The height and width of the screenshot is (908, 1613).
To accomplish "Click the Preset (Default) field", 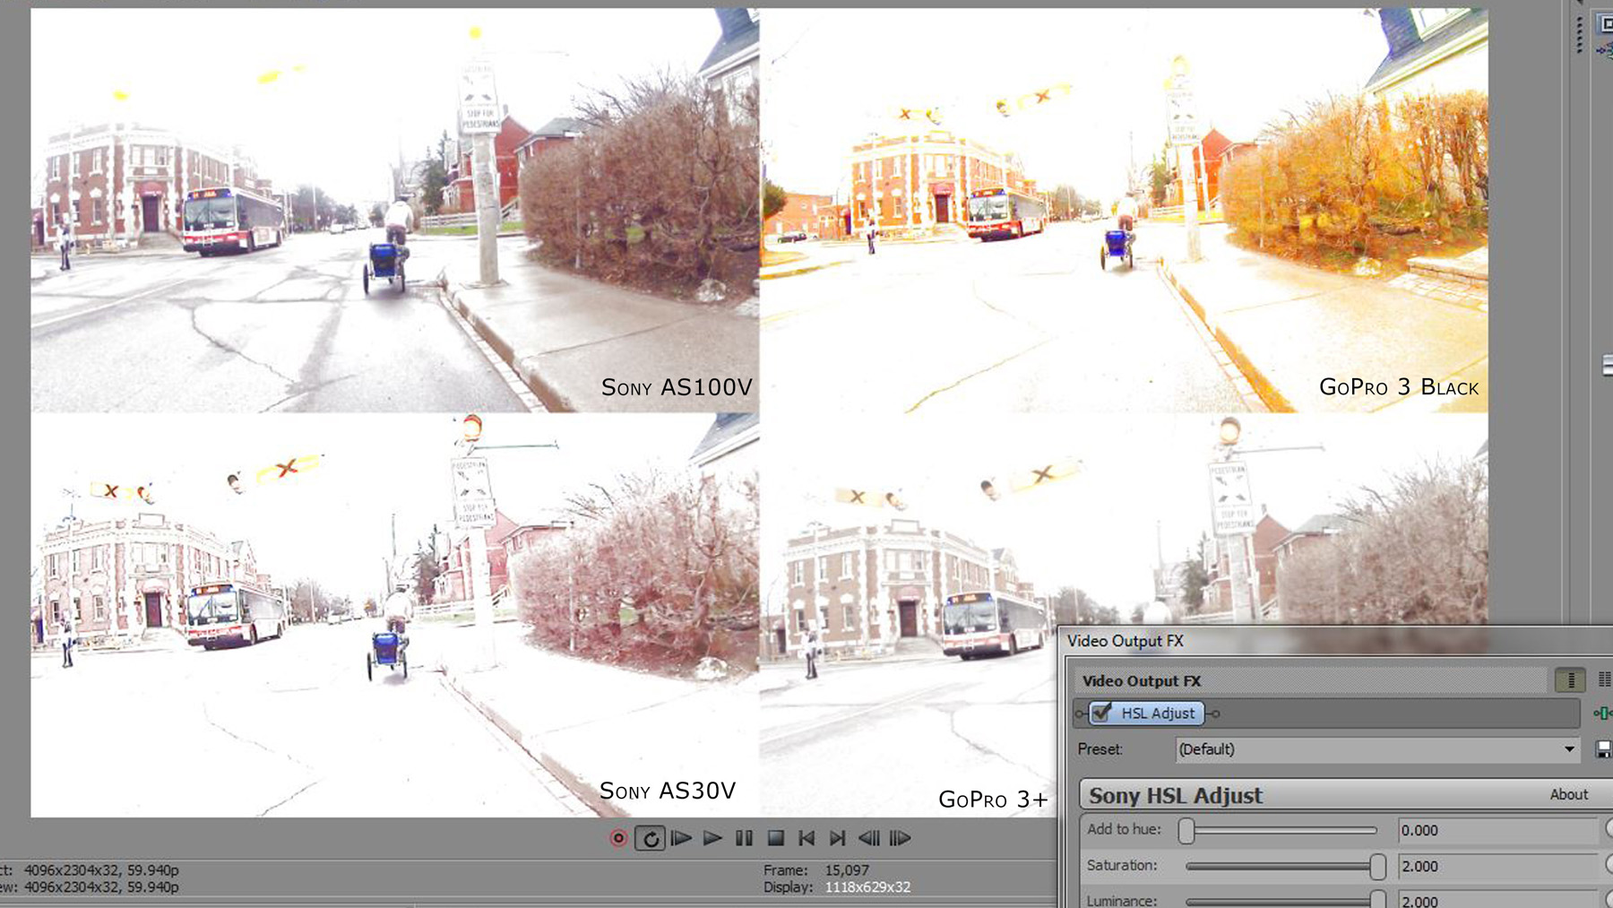I will click(x=1377, y=749).
